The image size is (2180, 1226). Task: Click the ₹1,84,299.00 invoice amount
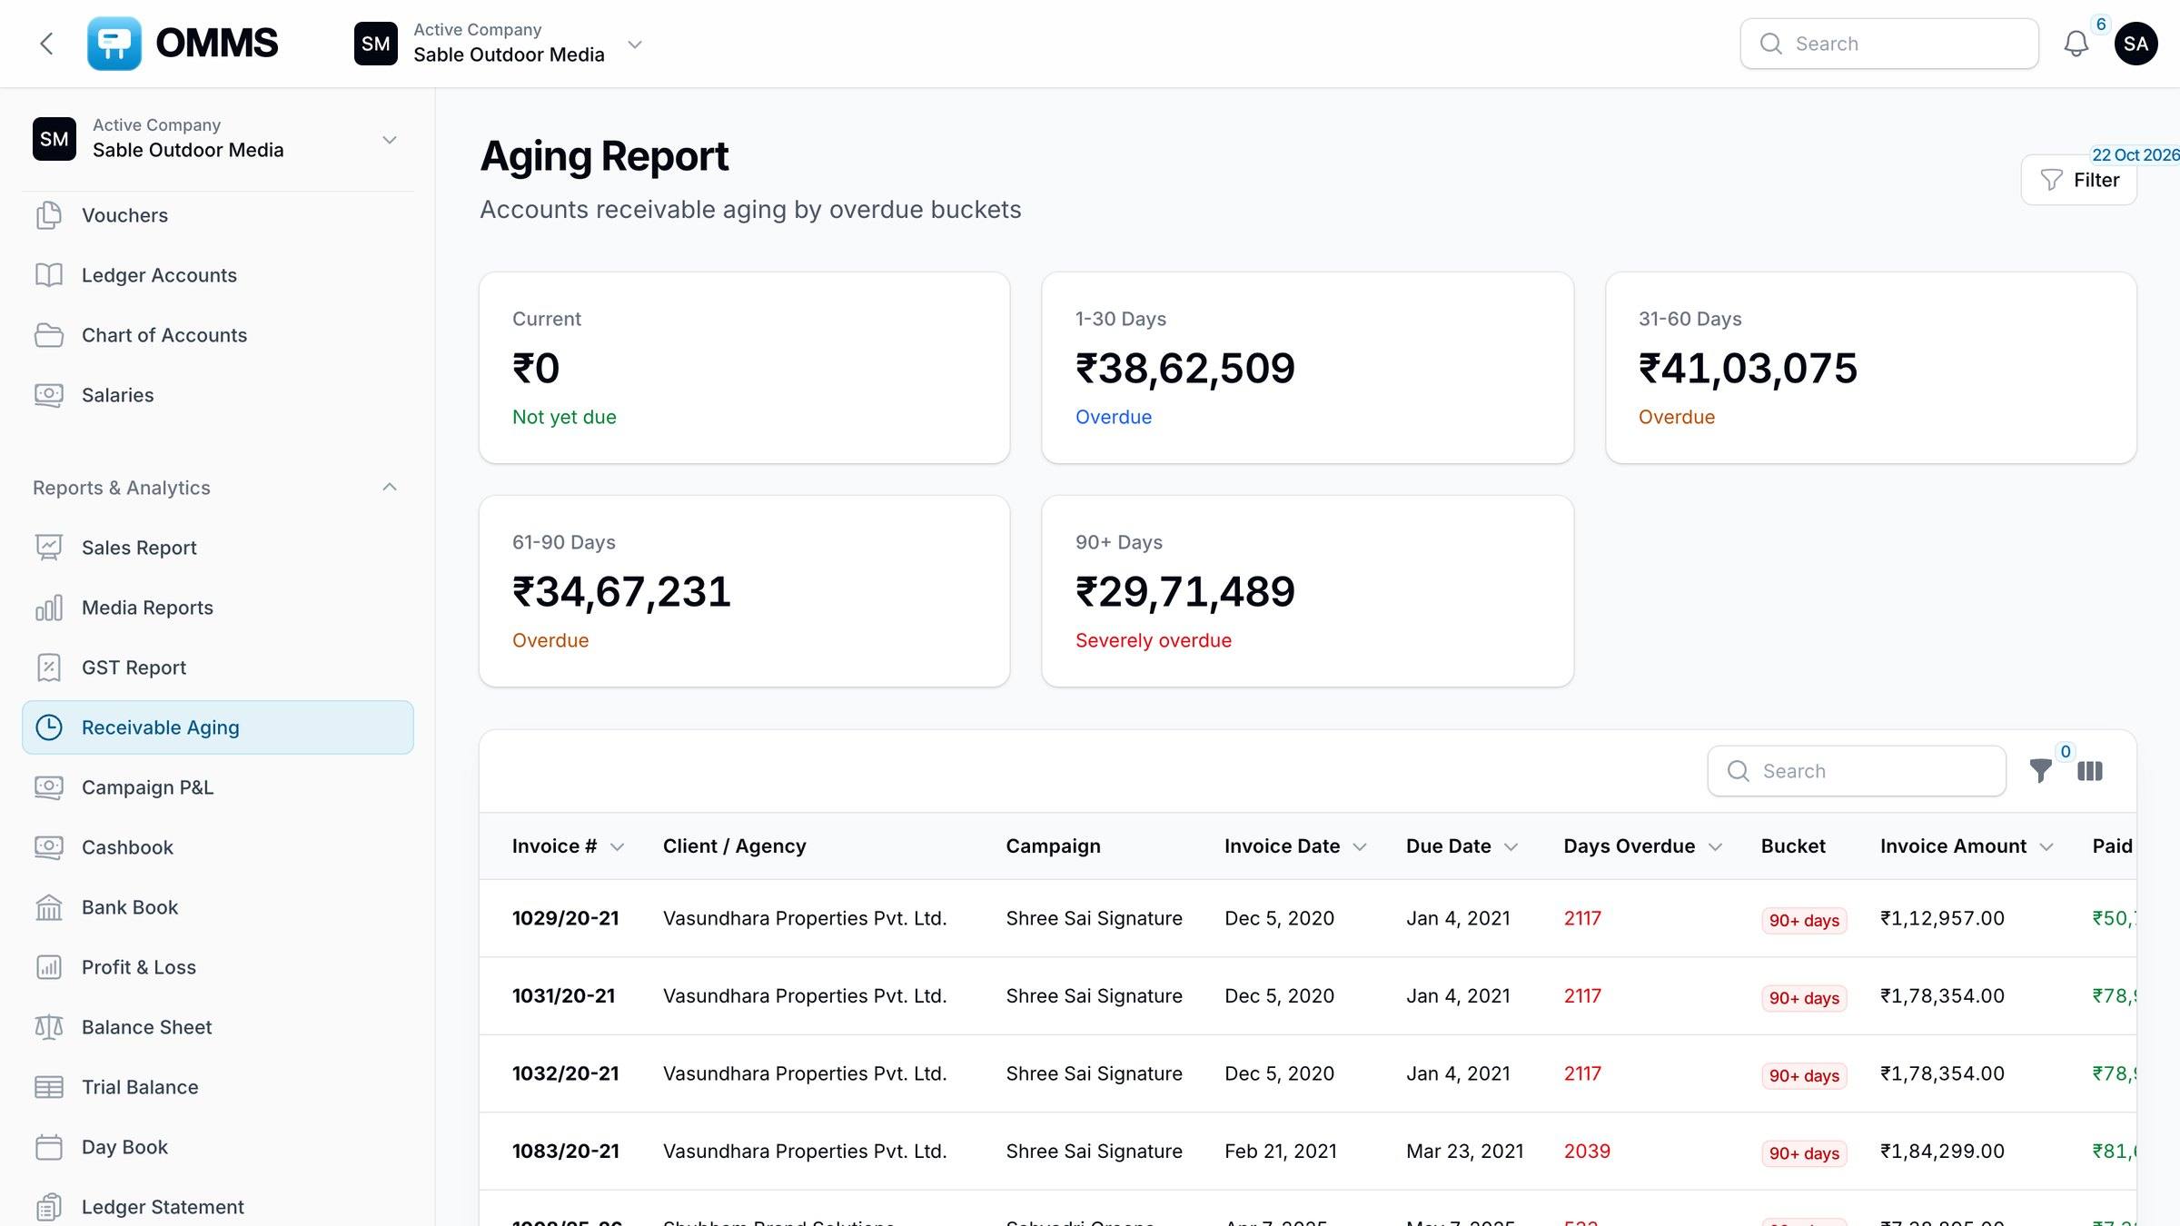[x=1942, y=1152]
